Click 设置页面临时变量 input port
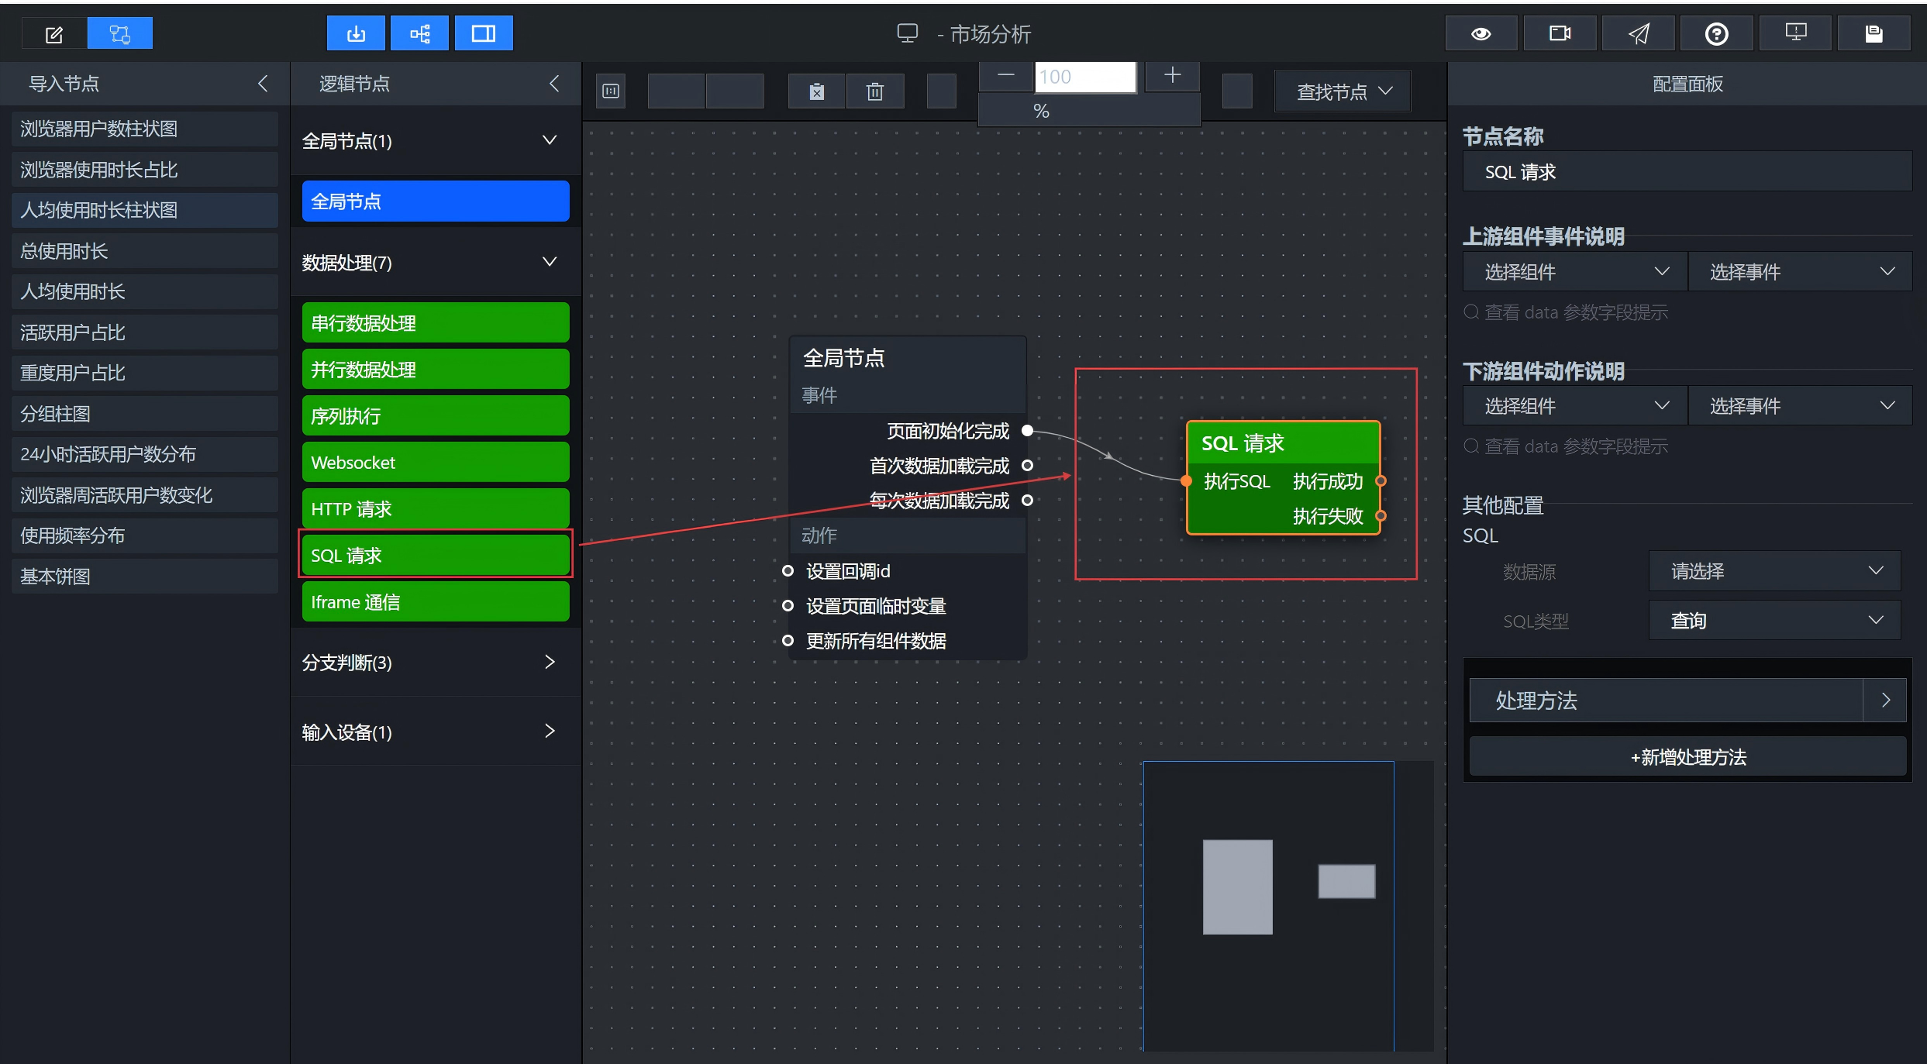 point(788,605)
